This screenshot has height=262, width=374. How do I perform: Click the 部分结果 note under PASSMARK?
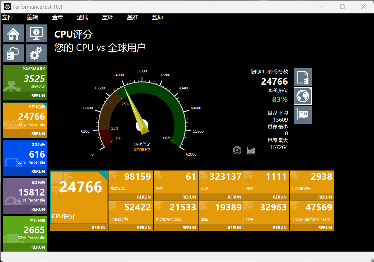pyautogui.click(x=38, y=87)
